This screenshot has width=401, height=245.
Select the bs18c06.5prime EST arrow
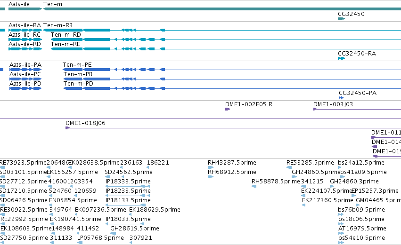pyautogui.click(x=341, y=224)
